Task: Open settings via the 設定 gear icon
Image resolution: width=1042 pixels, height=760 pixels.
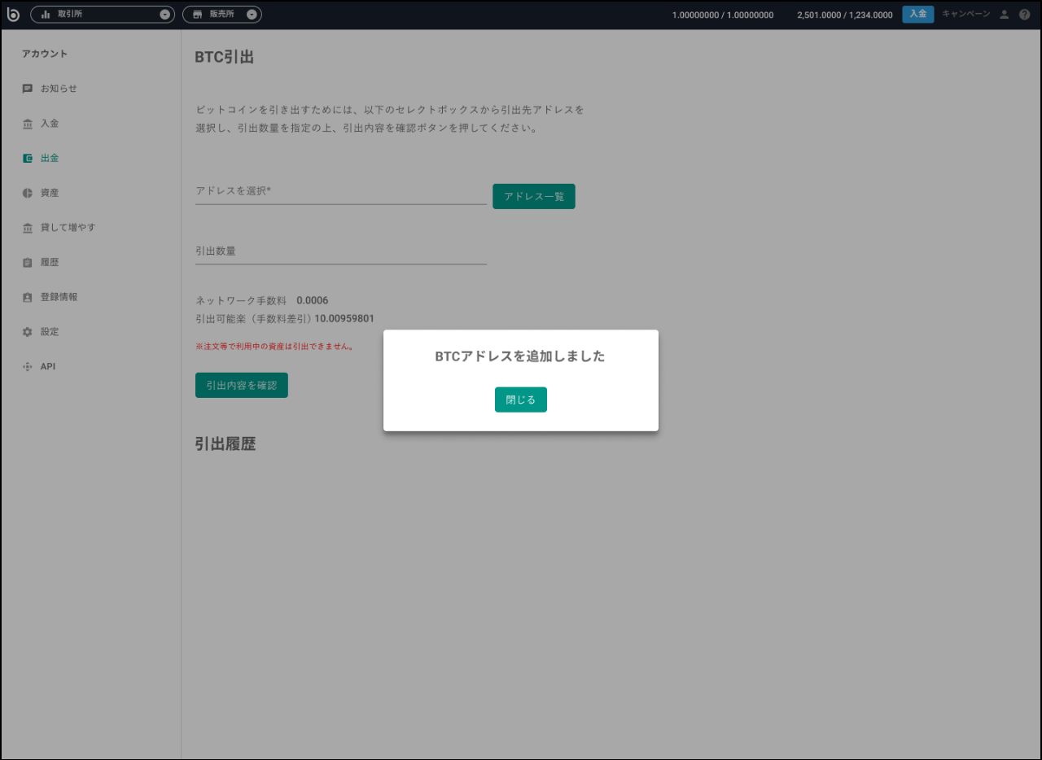Action: coord(27,331)
